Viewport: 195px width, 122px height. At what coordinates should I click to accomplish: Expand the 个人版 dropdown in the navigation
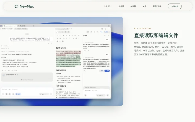pos(108,6)
